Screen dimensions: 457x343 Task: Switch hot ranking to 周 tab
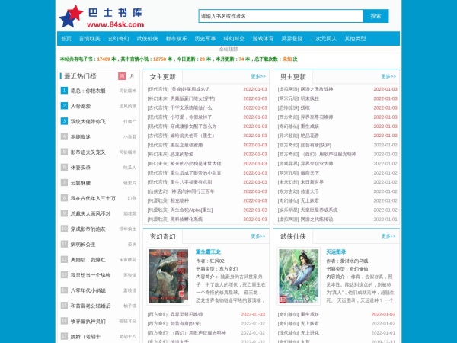(x=122, y=76)
